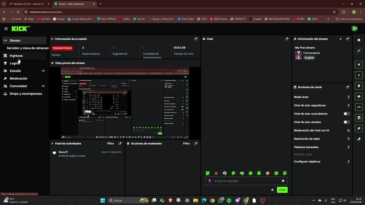Open Configurar objetivos options arrow
The image size is (365, 205).
tap(348, 161)
